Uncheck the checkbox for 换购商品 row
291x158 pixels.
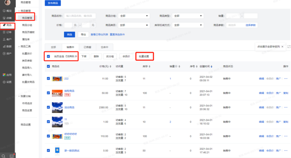click(x=49, y=93)
